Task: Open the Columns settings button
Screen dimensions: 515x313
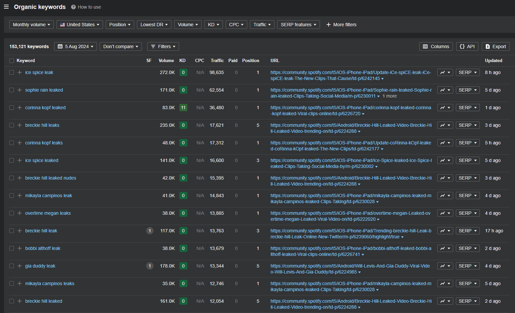Action: [x=436, y=46]
